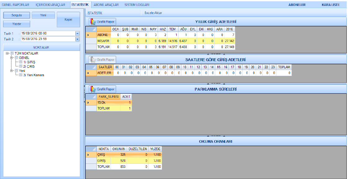This screenshot has height=179, width=348.
Task: Open the Tarih 1 date dropdown
Action: coord(77,34)
